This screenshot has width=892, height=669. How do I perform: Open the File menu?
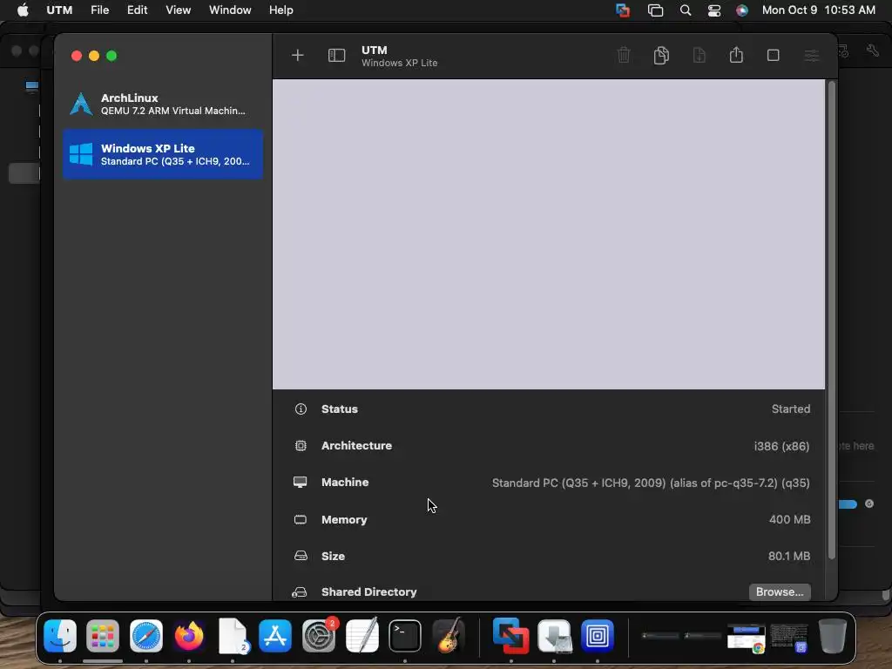pyautogui.click(x=99, y=10)
